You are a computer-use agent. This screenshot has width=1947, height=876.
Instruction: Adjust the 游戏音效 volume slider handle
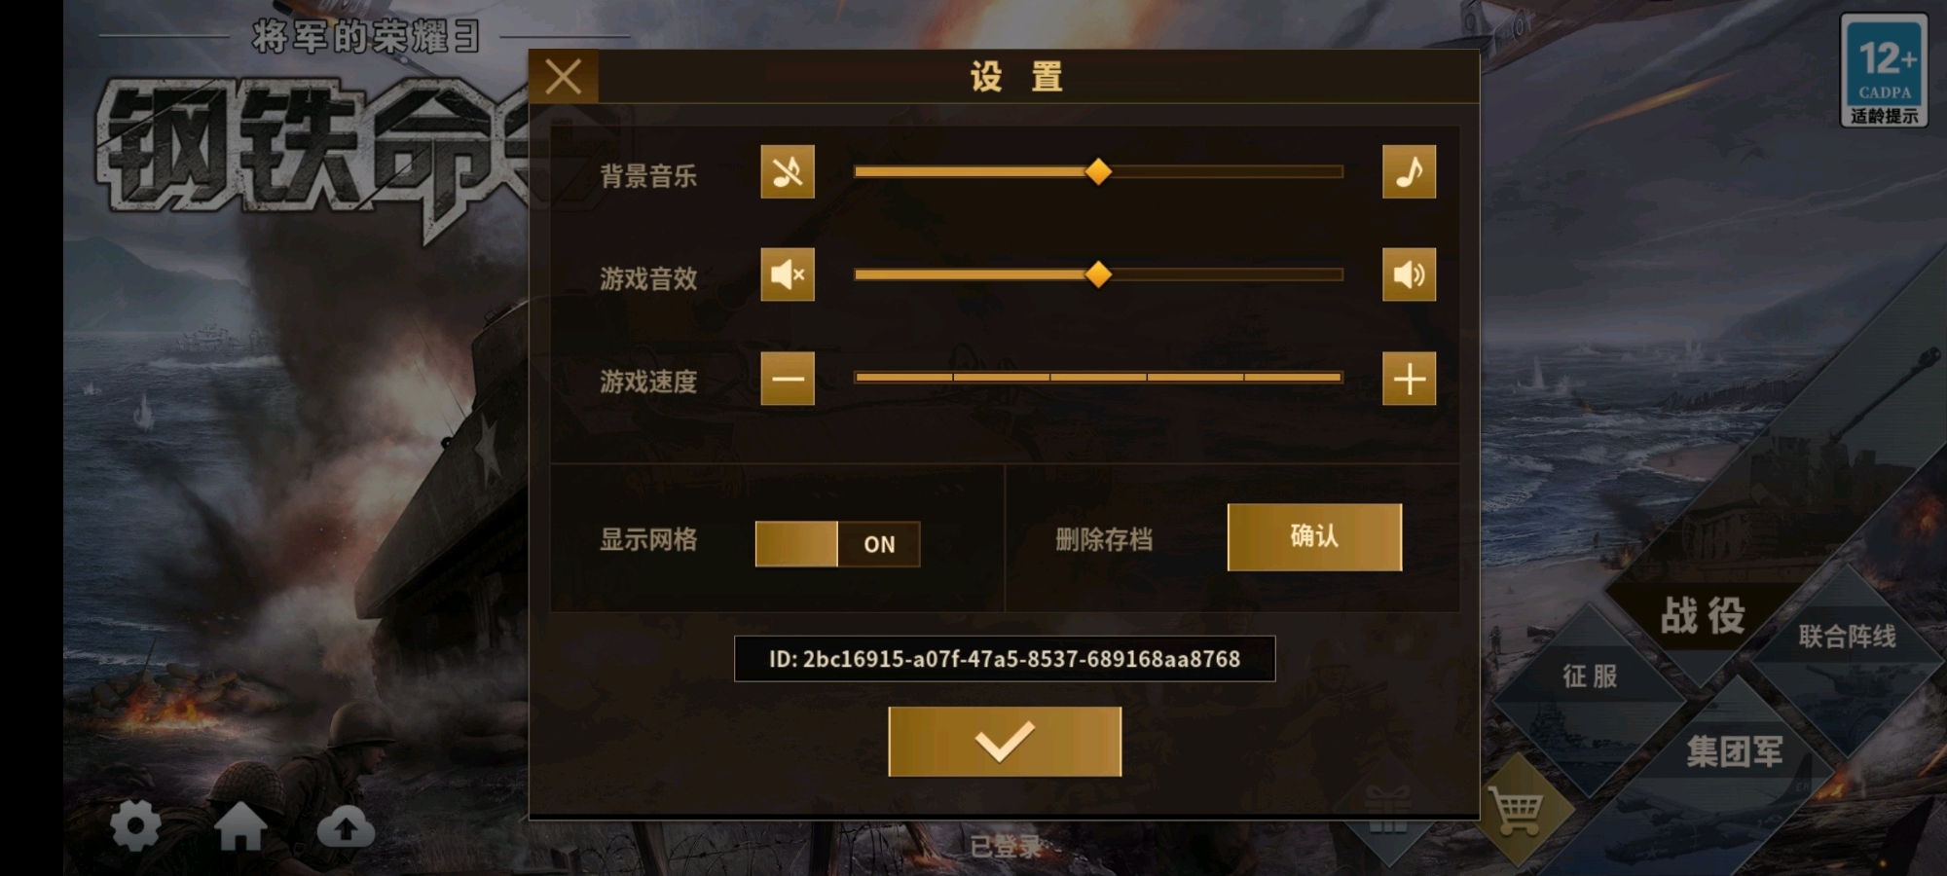pos(1098,274)
